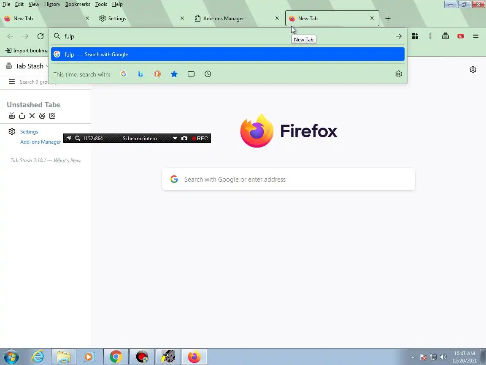Click the address bar containing fulp
This screenshot has width=486, height=365.
pos(228,36)
